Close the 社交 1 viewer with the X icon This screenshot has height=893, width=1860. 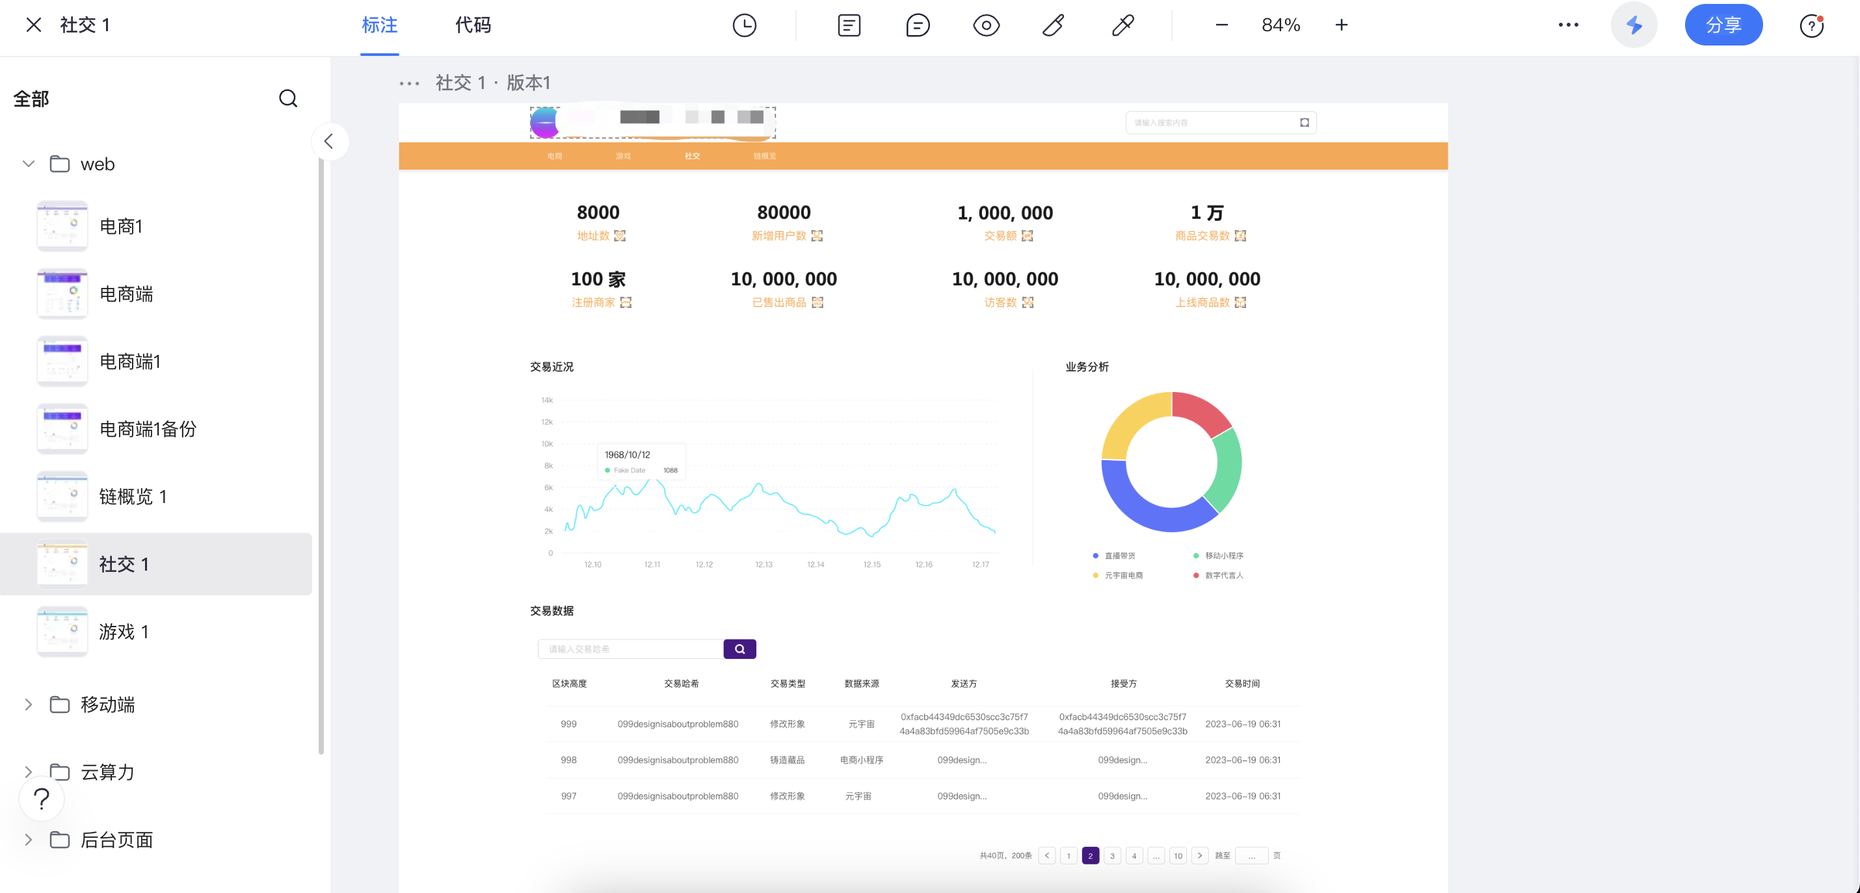(33, 25)
